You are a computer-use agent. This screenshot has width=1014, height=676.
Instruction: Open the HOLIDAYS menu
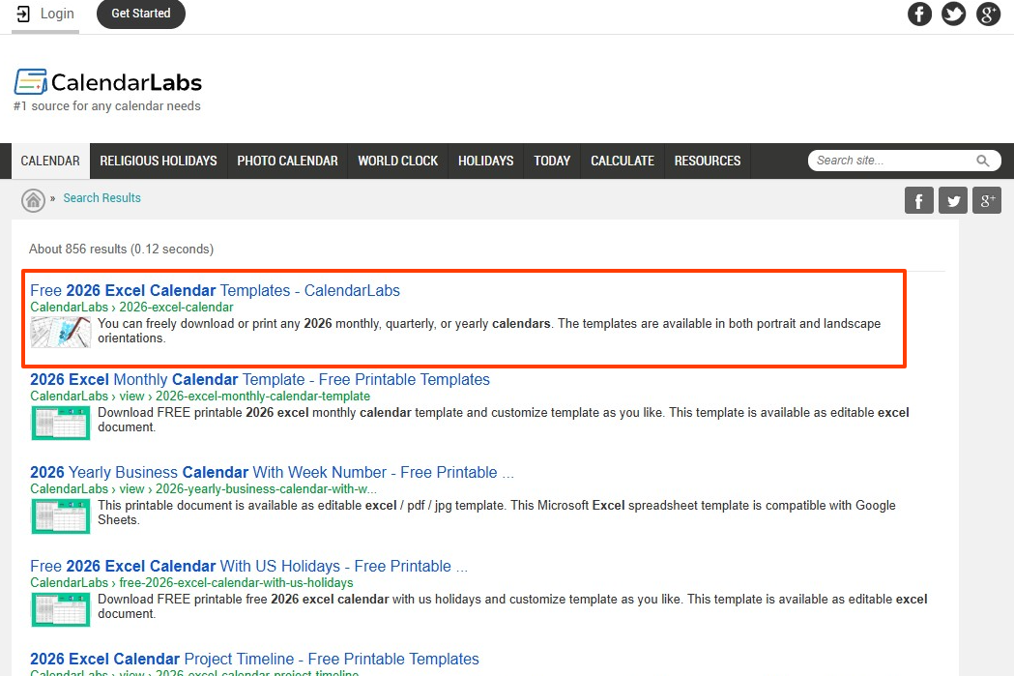pyautogui.click(x=485, y=162)
